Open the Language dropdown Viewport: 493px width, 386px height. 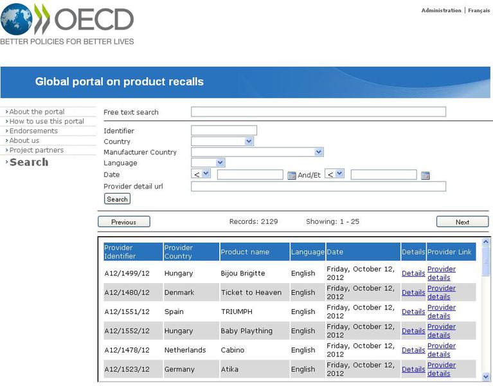click(208, 163)
